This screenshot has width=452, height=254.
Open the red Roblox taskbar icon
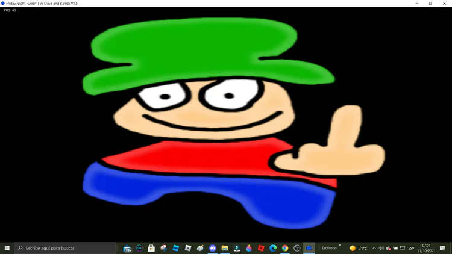tap(261, 248)
